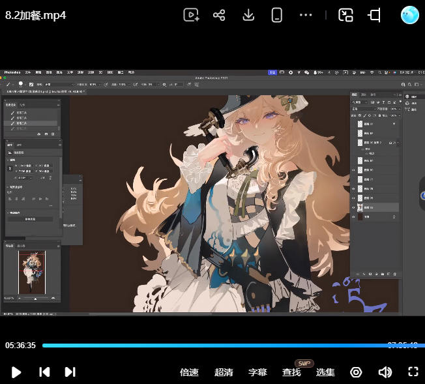The height and width of the screenshot is (384, 425).
Task: Toggle pressure for opacity icon in options bar
Action: [106, 85]
